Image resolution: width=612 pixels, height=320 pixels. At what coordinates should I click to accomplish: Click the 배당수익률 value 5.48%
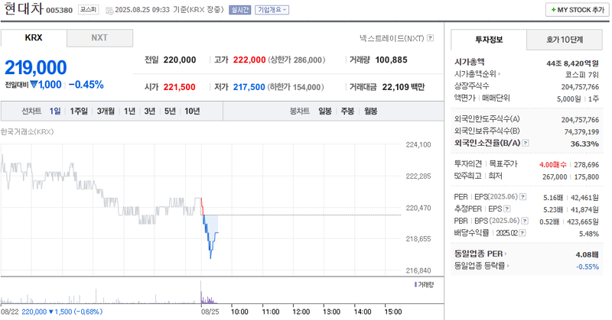tap(589, 234)
